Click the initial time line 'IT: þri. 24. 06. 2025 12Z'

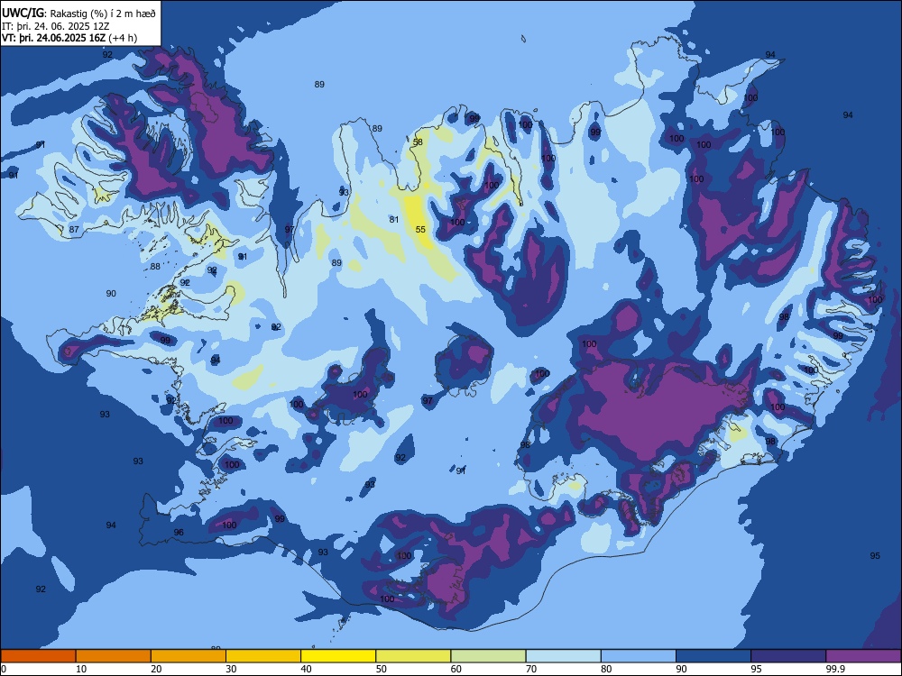[x=56, y=26]
